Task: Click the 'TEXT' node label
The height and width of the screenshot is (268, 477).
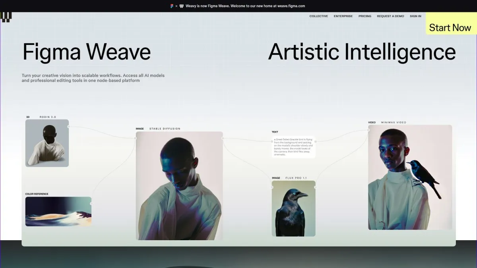Action: click(x=275, y=132)
